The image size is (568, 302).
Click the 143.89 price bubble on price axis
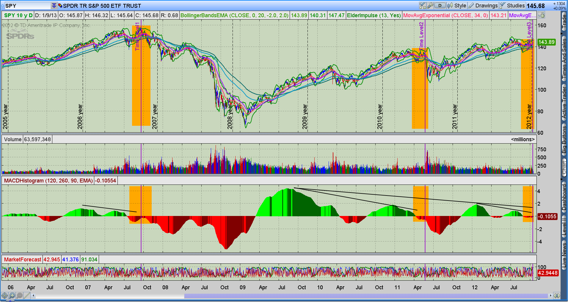[547, 42]
